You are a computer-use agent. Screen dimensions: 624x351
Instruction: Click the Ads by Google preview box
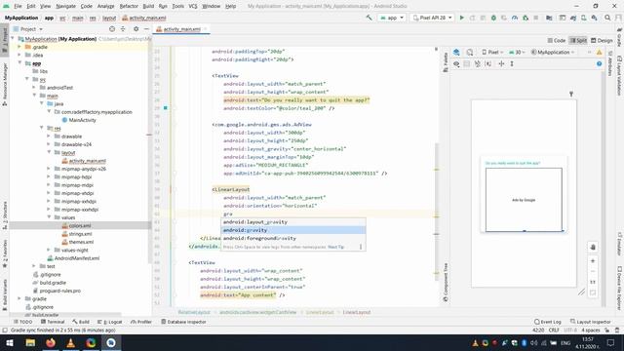point(524,199)
